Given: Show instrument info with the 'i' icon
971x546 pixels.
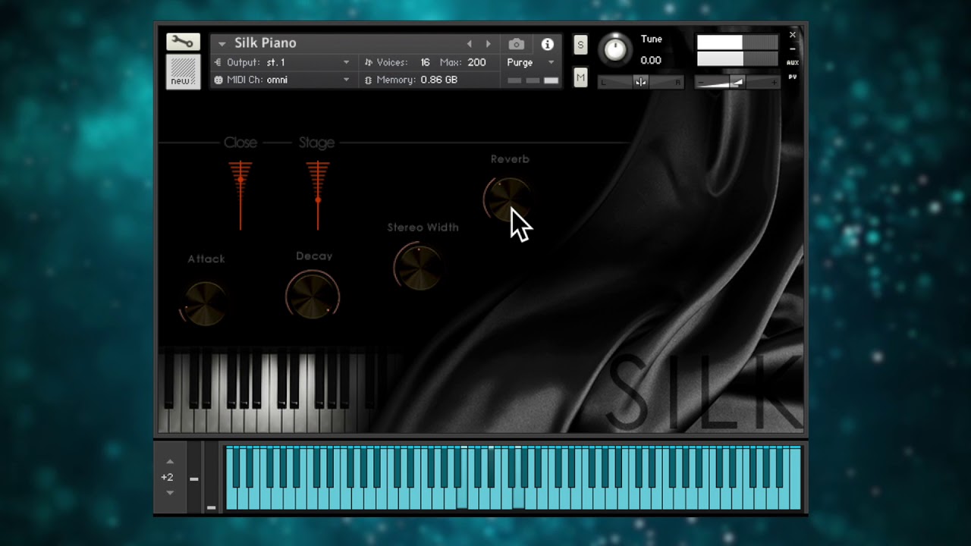Looking at the screenshot, I should (x=547, y=44).
